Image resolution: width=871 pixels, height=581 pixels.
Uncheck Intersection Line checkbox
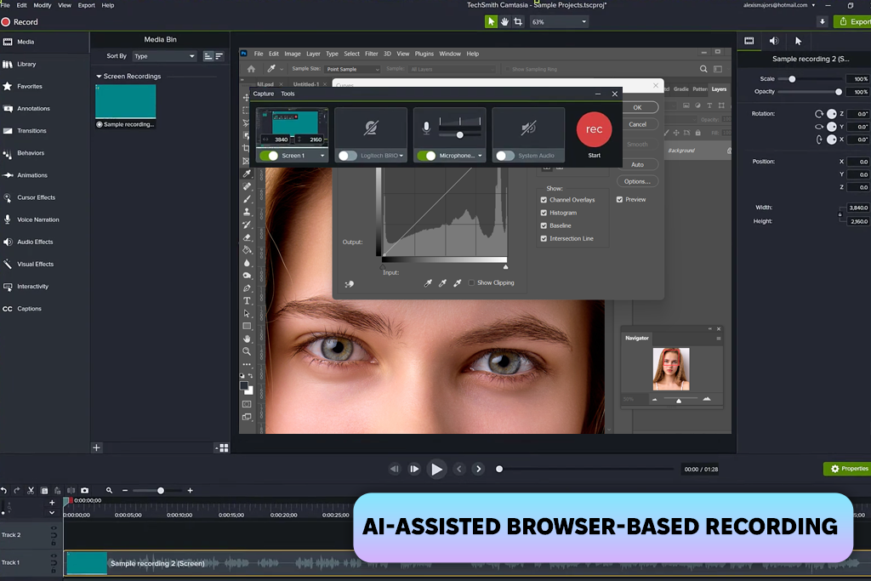pos(544,238)
